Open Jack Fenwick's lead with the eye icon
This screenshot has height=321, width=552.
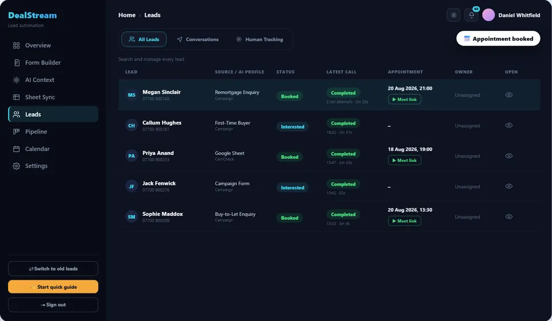coord(509,187)
